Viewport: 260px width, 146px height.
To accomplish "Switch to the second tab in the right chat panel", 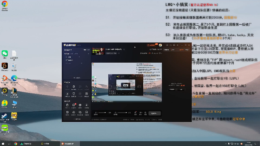I will pos(173,50).
